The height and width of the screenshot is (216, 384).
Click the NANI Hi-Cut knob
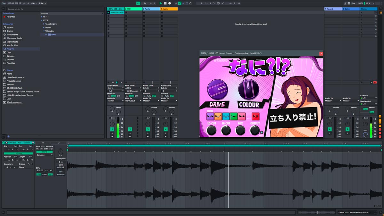pyautogui.click(x=226, y=130)
